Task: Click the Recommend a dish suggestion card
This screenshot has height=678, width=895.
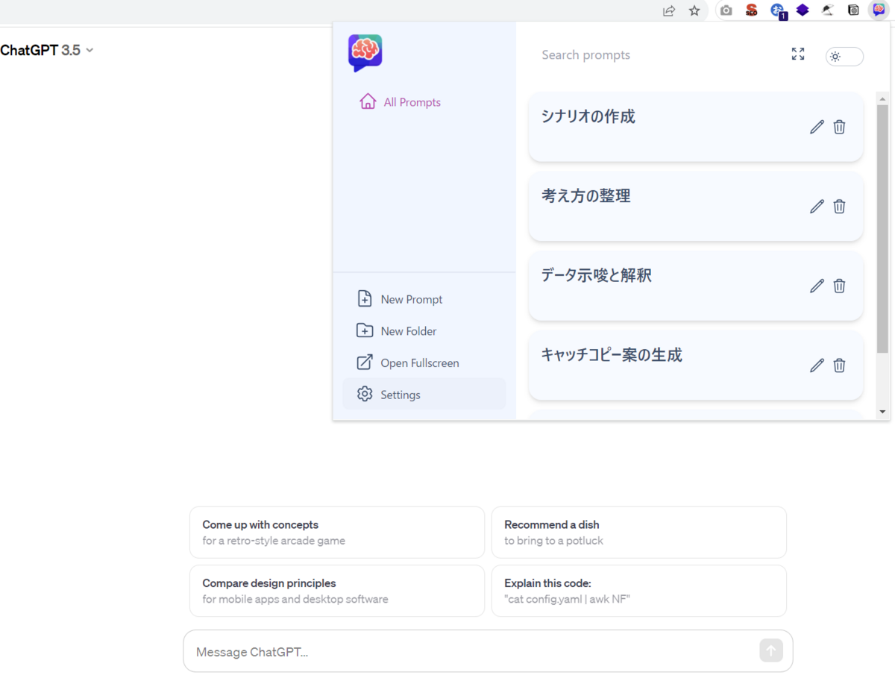Action: point(638,532)
